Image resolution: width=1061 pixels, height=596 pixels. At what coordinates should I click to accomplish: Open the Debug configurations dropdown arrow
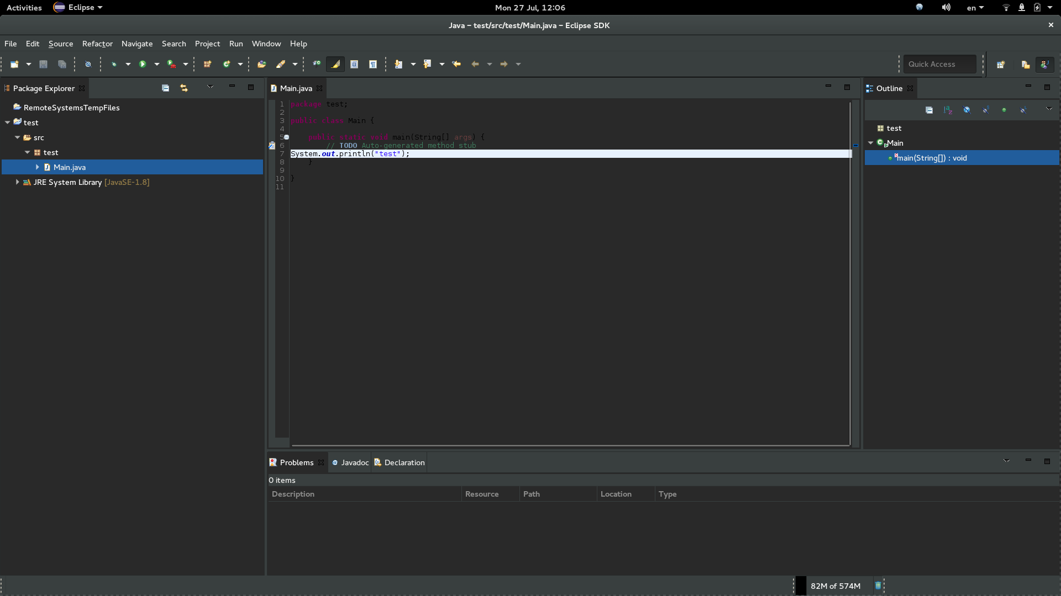point(128,64)
